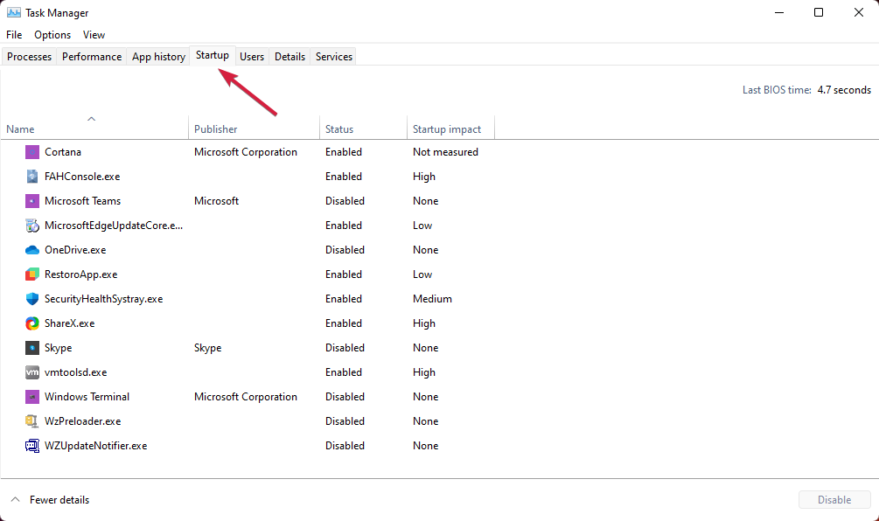Select the WZUpdateNotifier.exe row
This screenshot has height=521, width=879.
click(x=95, y=446)
